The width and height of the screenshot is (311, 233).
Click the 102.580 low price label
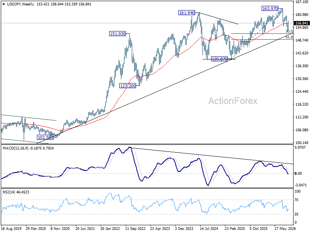click(x=45, y=137)
